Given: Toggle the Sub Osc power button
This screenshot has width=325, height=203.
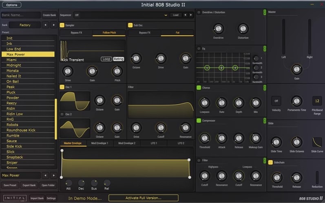Looking at the screenshot, I should (x=130, y=25).
